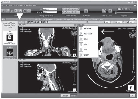Select the magnifier zoom tool

pos(20,11)
